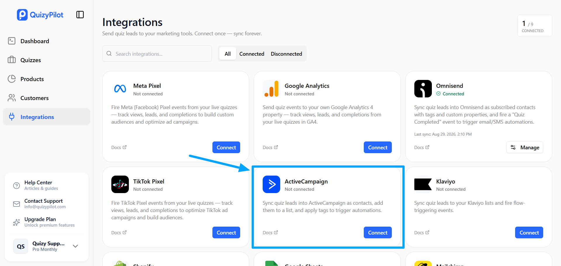Screen dimensions: 561x266
Task: Click the Omnisend connected checkmark icon
Action: [x=438, y=94]
